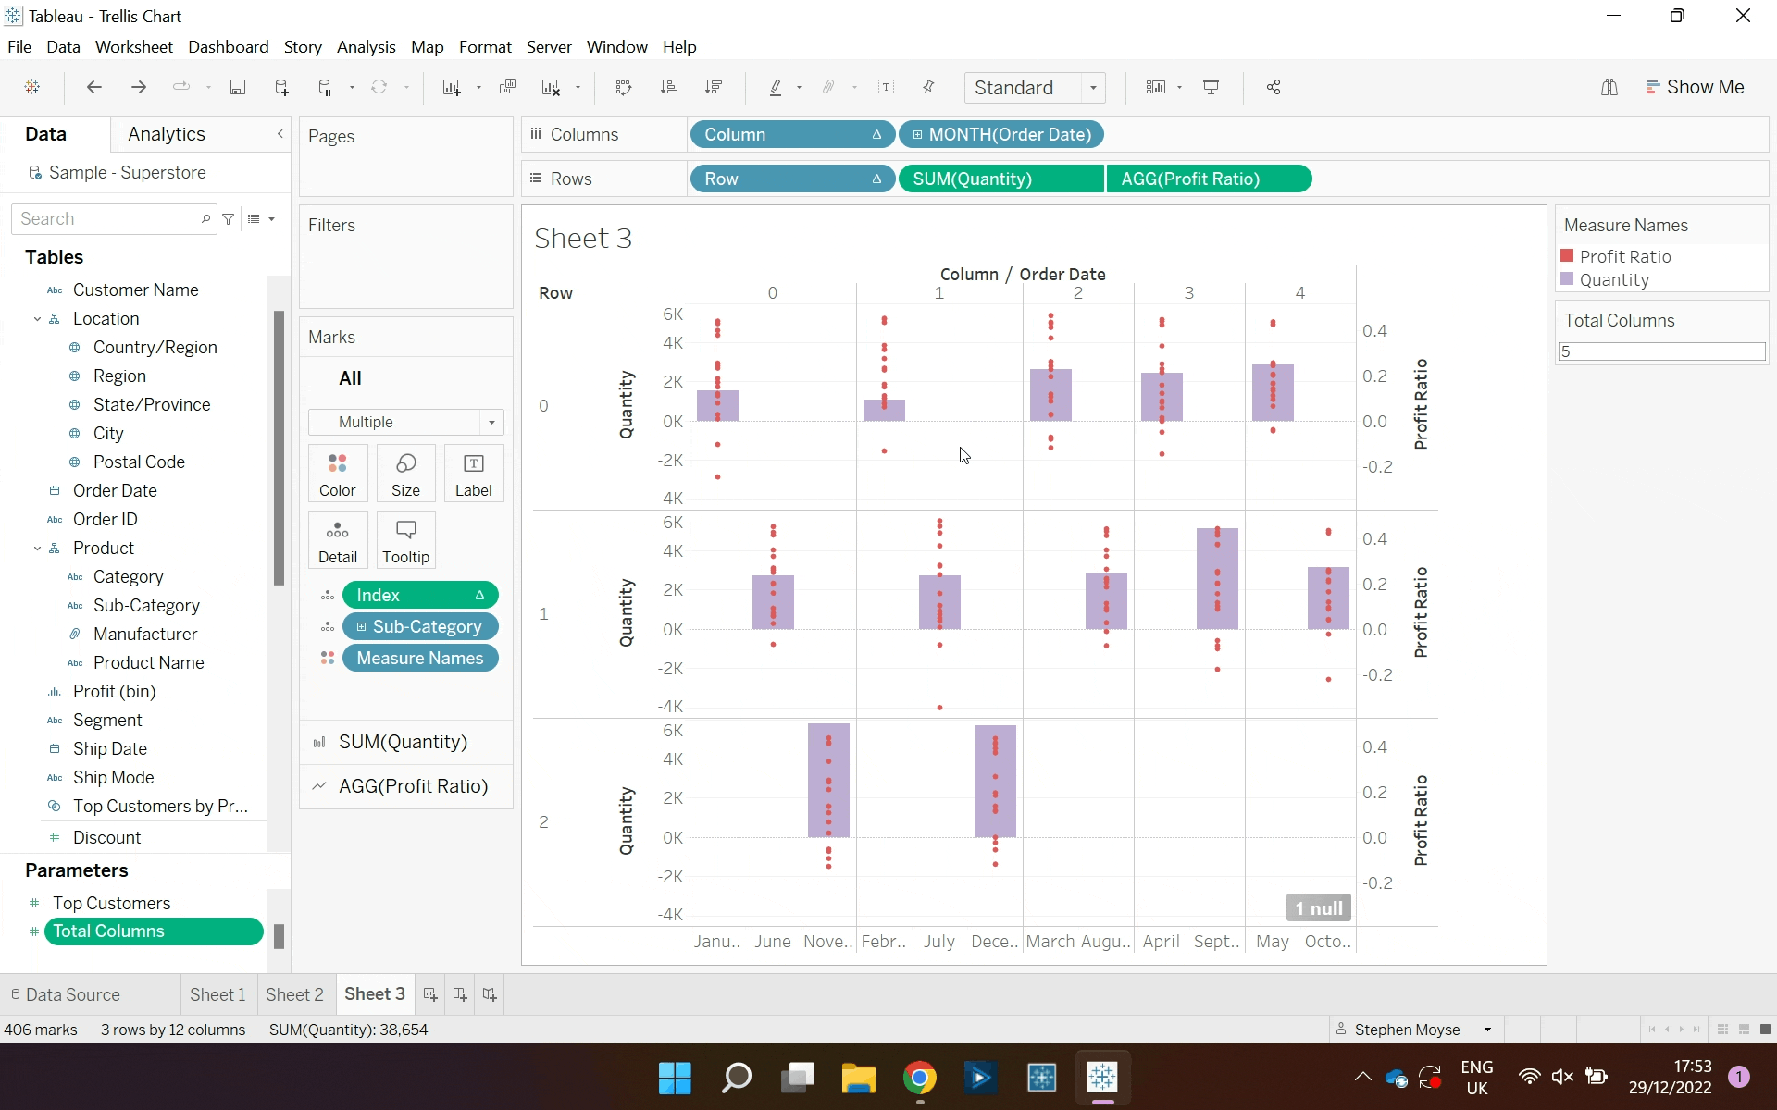Open the Analysis menu
The height and width of the screenshot is (1110, 1777).
pyautogui.click(x=366, y=46)
